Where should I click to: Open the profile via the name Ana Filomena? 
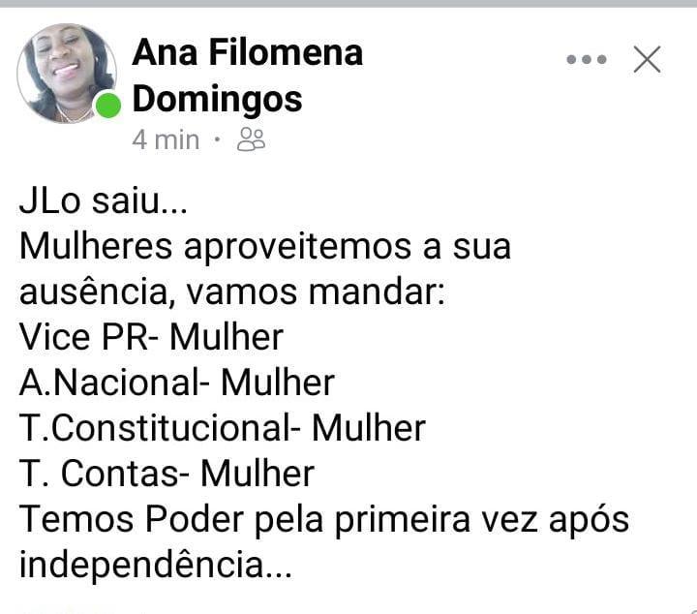coord(248,52)
